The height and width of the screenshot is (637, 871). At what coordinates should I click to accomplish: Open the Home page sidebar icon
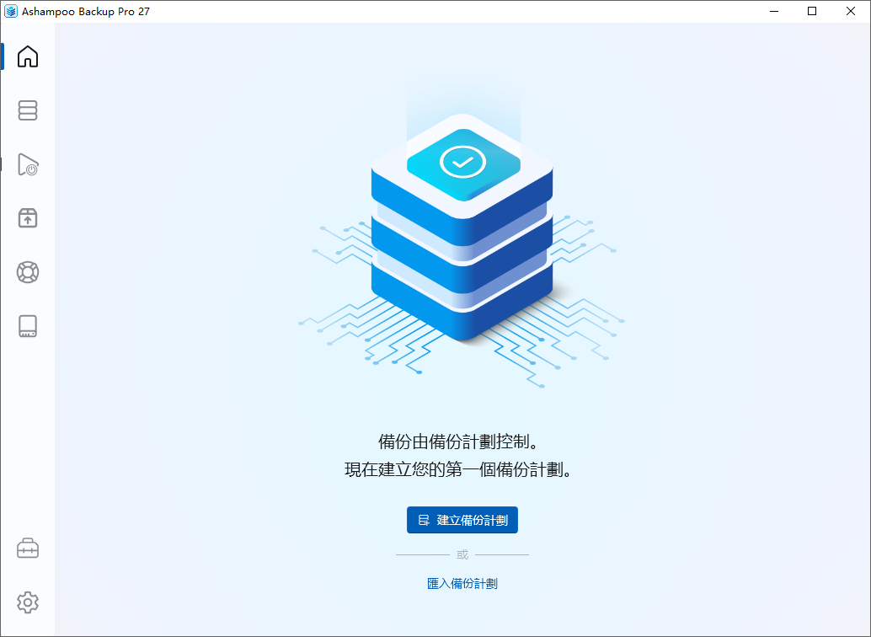28,56
